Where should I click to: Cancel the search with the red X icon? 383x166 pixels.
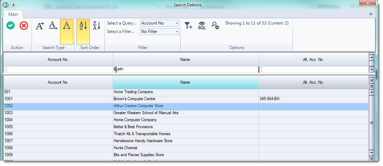(24, 25)
